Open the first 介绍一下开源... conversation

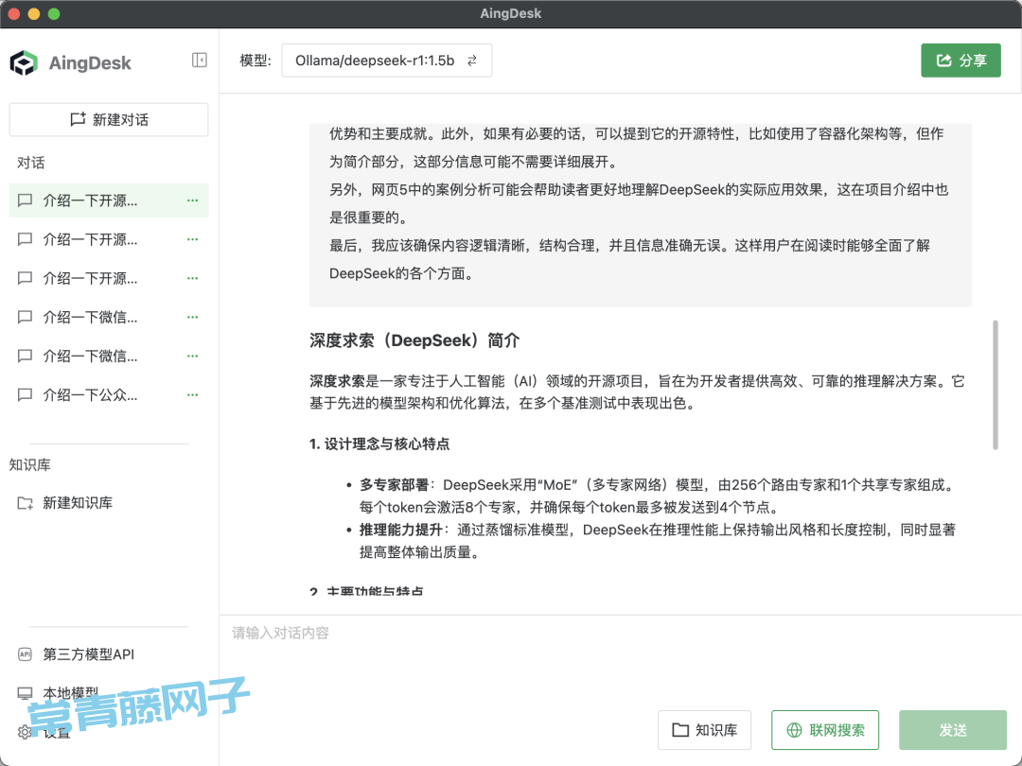(109, 200)
